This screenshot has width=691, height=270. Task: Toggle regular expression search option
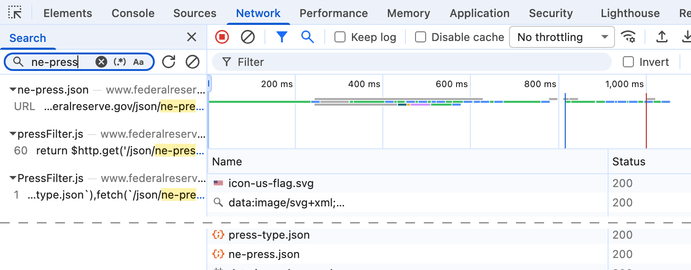(120, 62)
